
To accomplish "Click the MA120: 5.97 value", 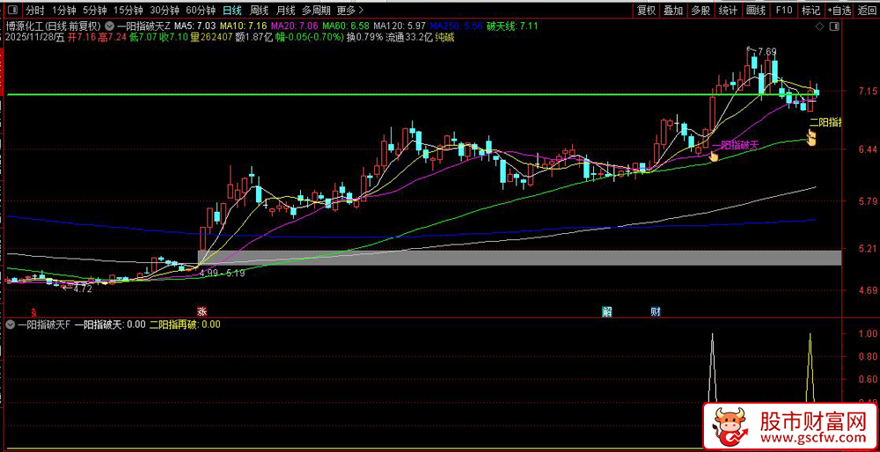I will pyautogui.click(x=400, y=26).
